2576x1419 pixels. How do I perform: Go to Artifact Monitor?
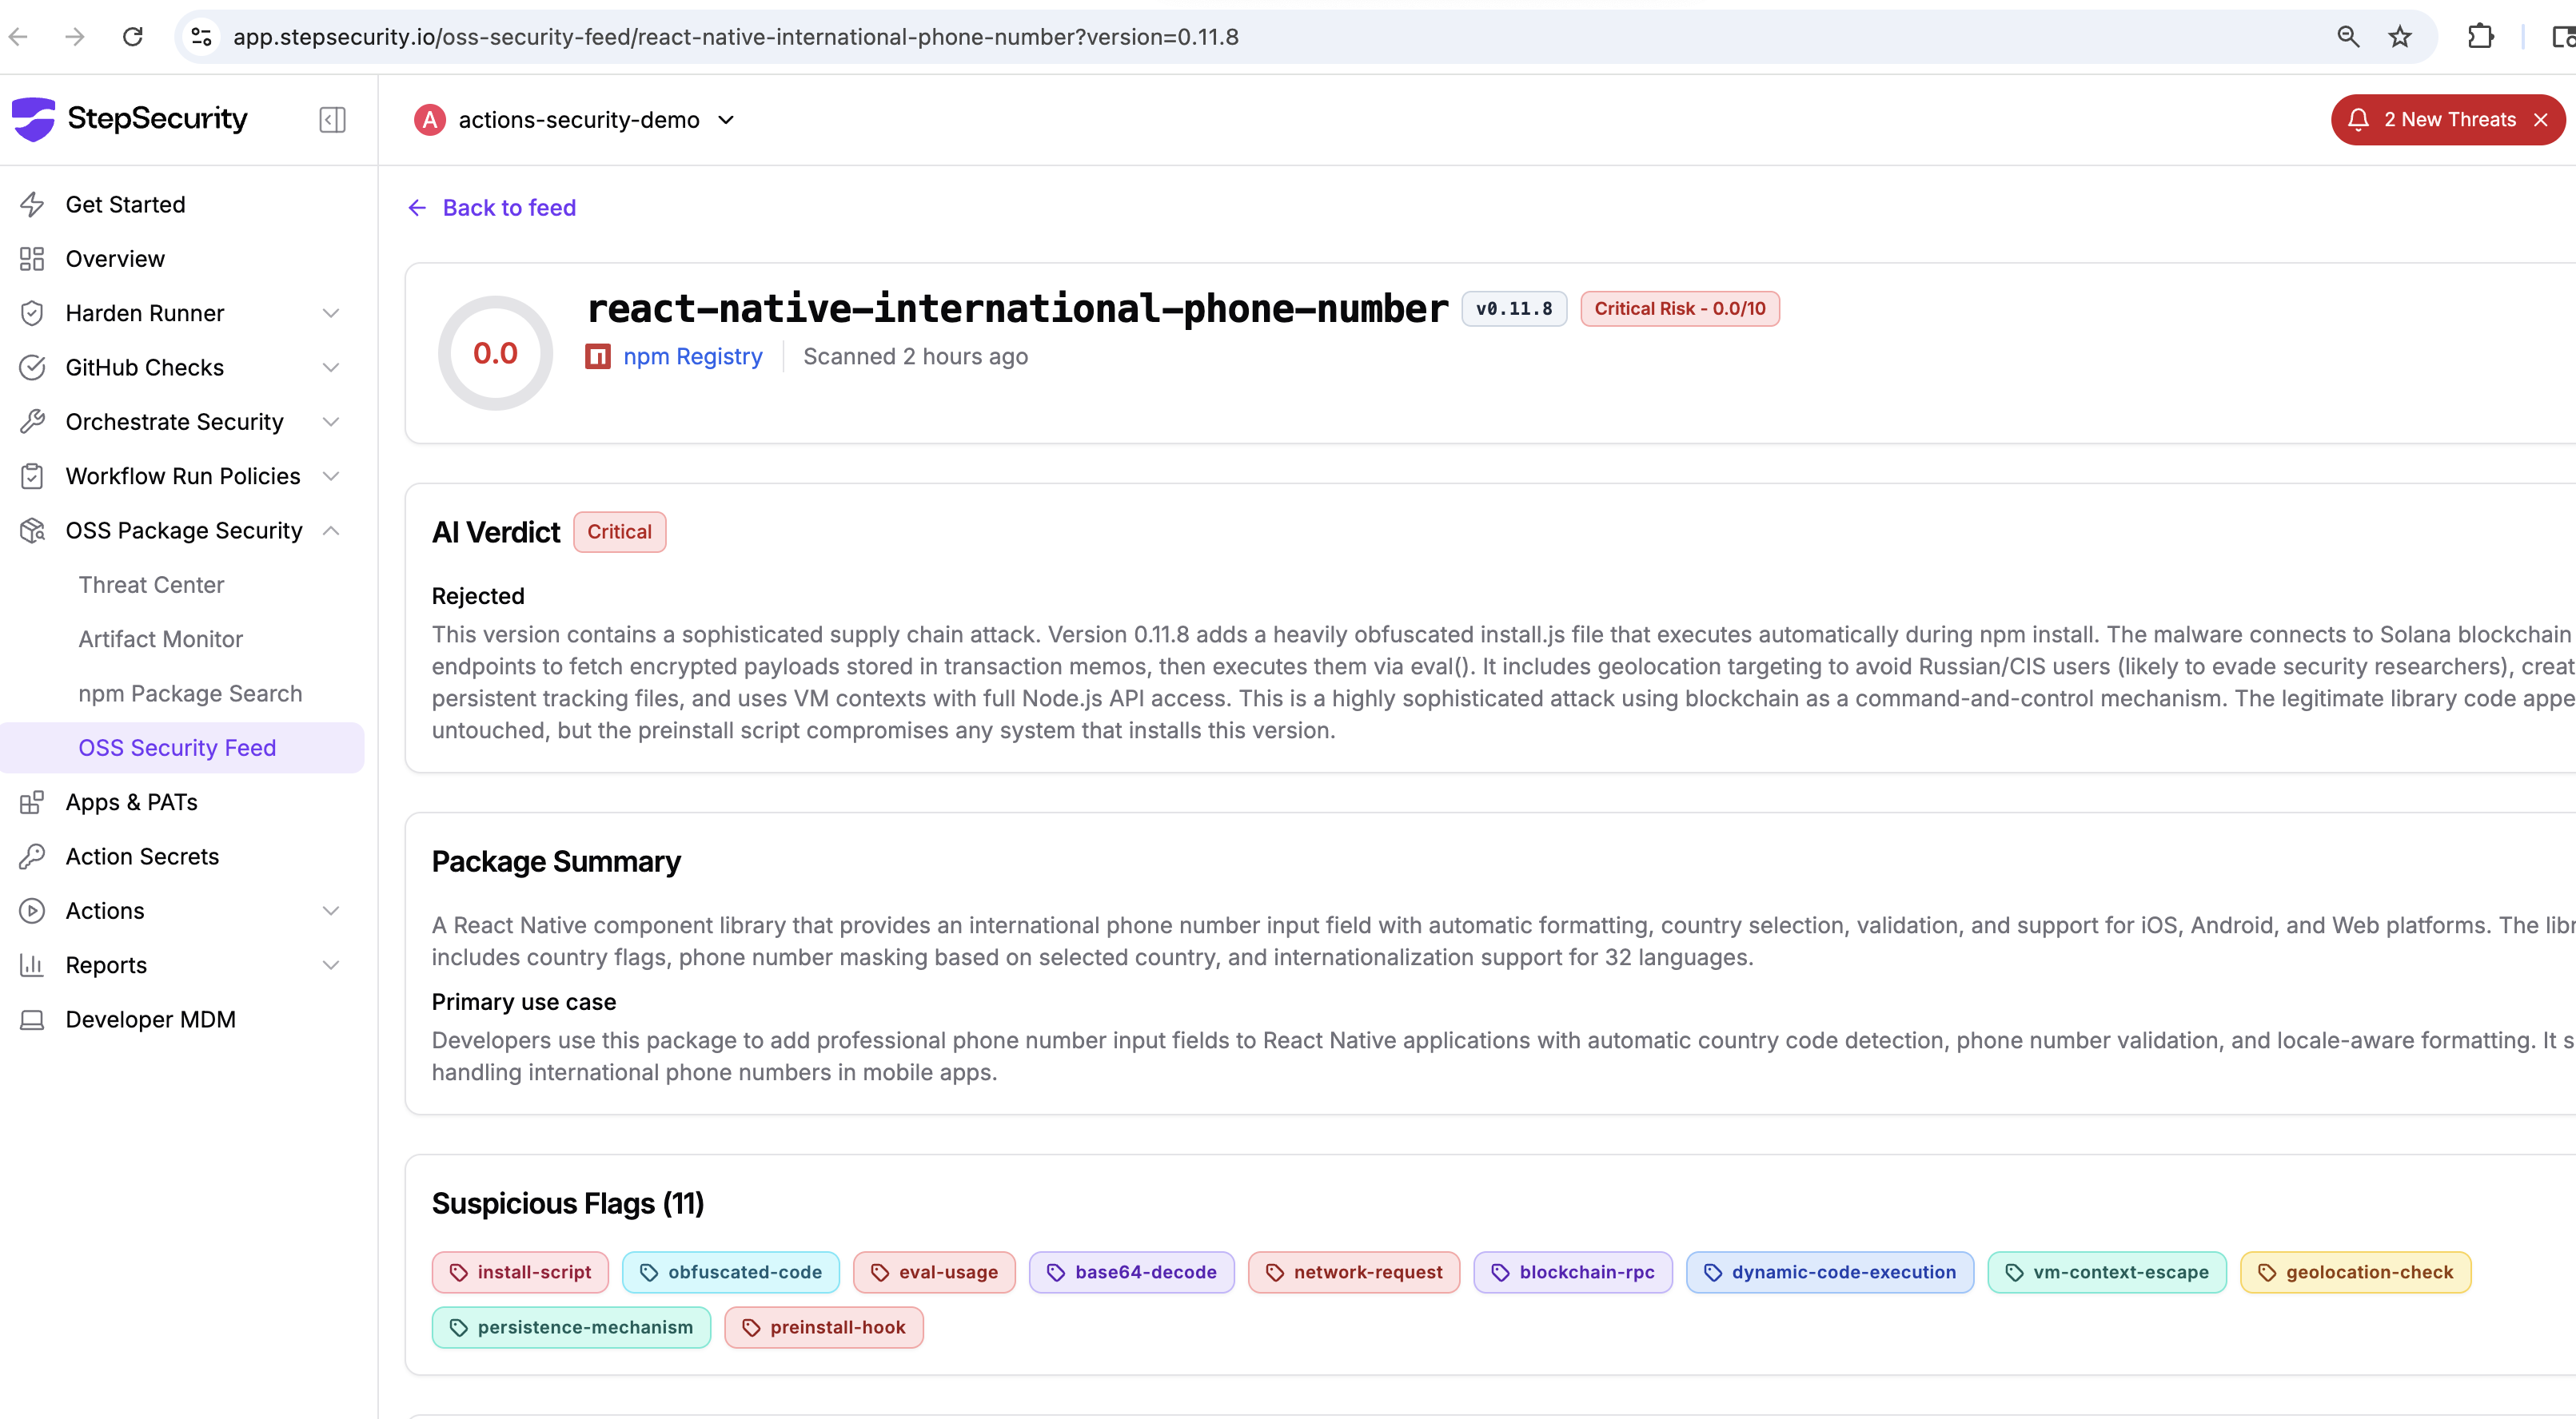(161, 639)
